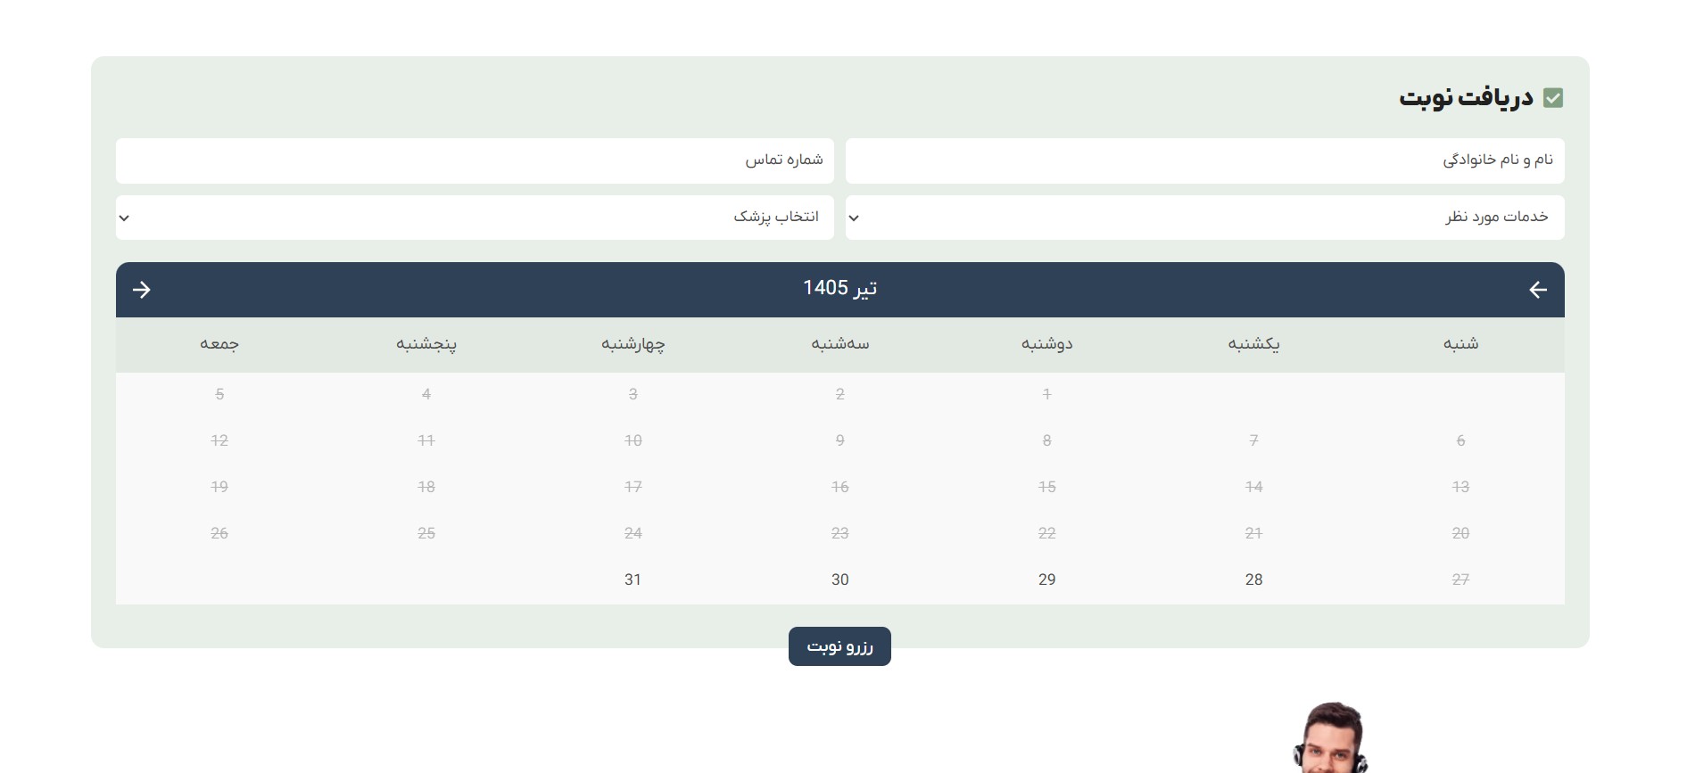1687x773 pixels.
Task: Click the جمعه column header
Action: [219, 344]
